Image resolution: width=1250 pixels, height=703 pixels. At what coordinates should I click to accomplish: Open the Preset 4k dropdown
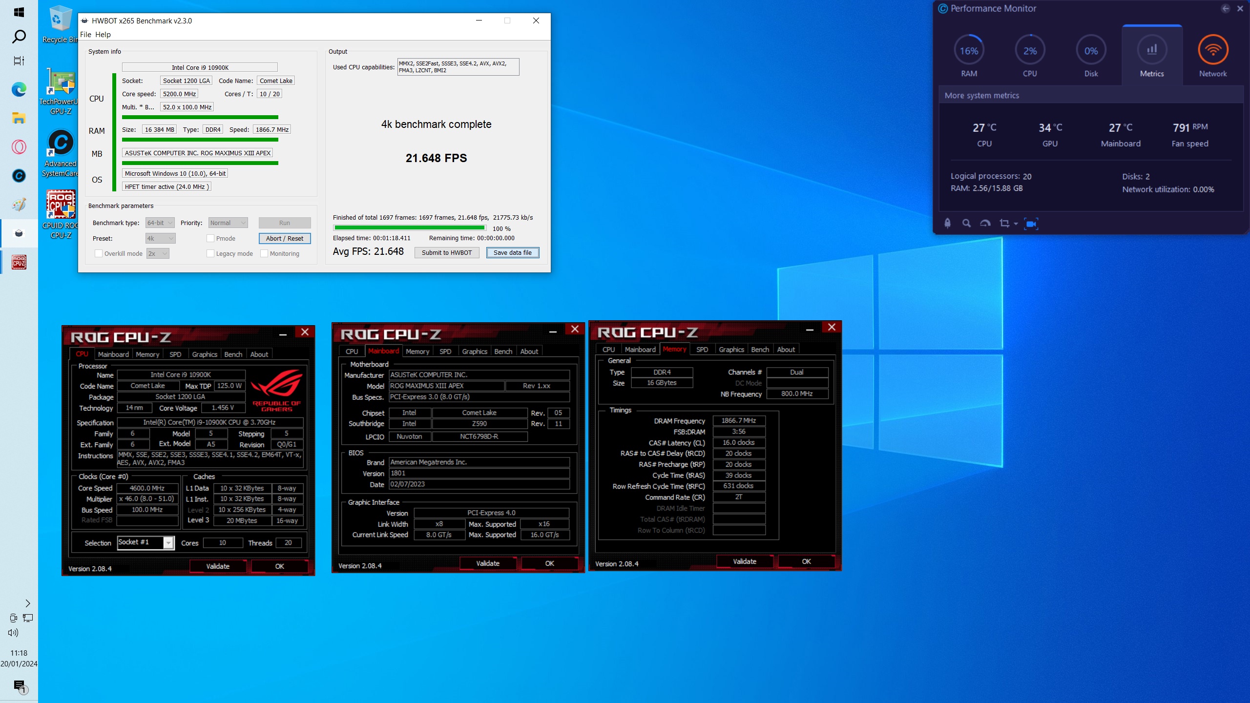pos(161,238)
